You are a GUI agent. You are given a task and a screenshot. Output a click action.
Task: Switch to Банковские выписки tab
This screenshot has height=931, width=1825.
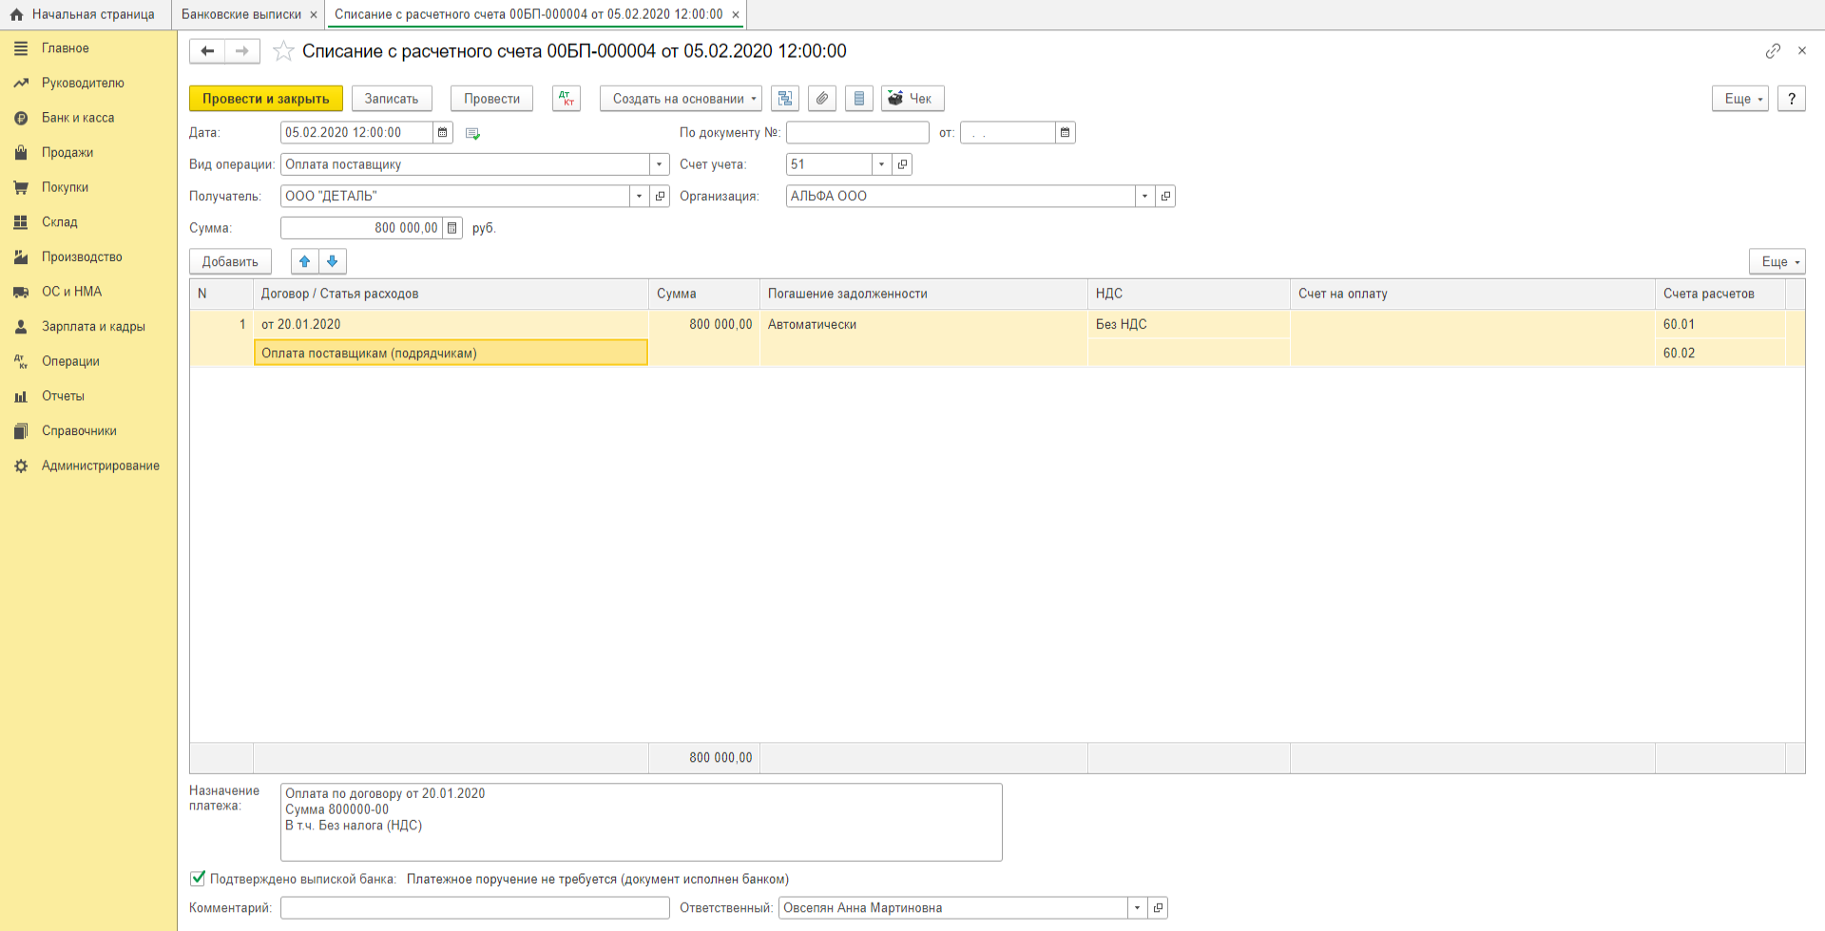point(241,14)
